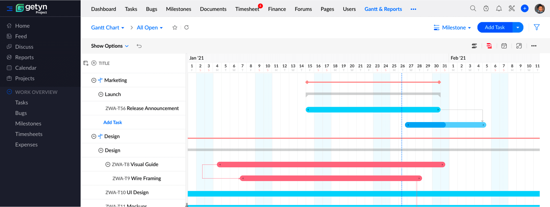The image size is (550, 207).
Task: Go to the Bugs top tab
Action: click(151, 9)
